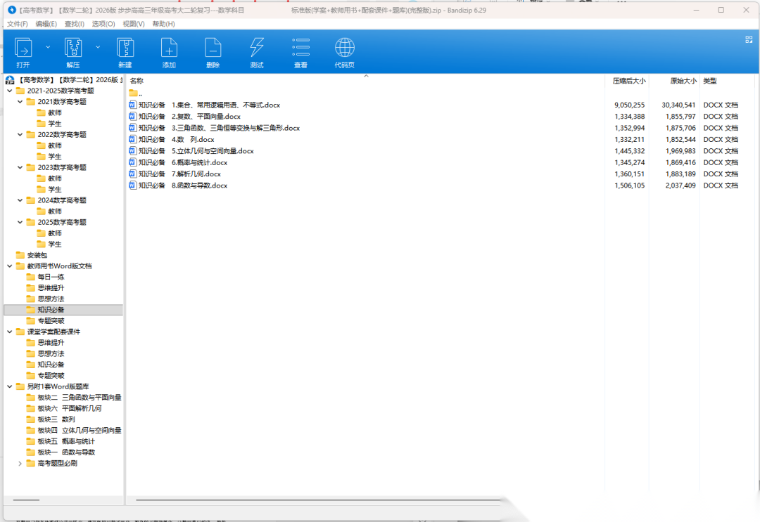
Task: Click the 添加 (Add) file icon
Action: click(169, 48)
